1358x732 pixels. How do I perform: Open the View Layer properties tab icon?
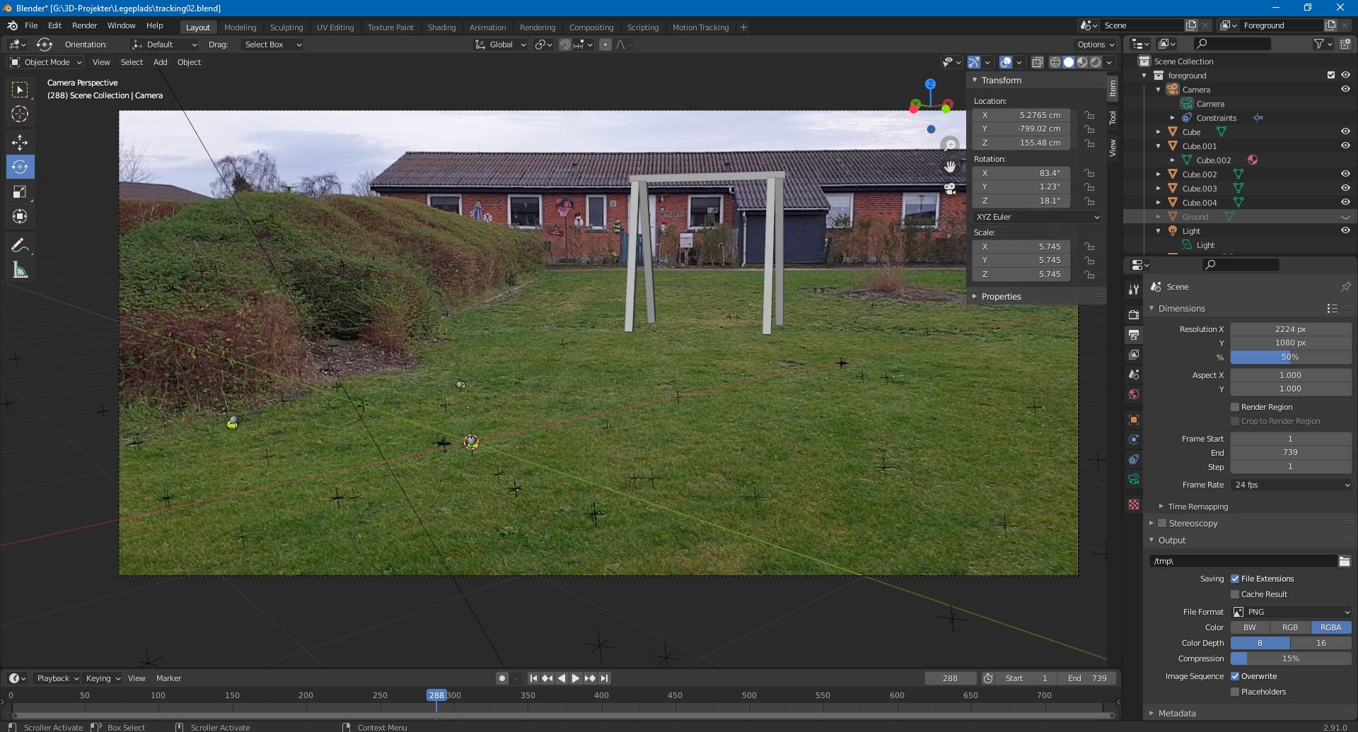[1134, 354]
